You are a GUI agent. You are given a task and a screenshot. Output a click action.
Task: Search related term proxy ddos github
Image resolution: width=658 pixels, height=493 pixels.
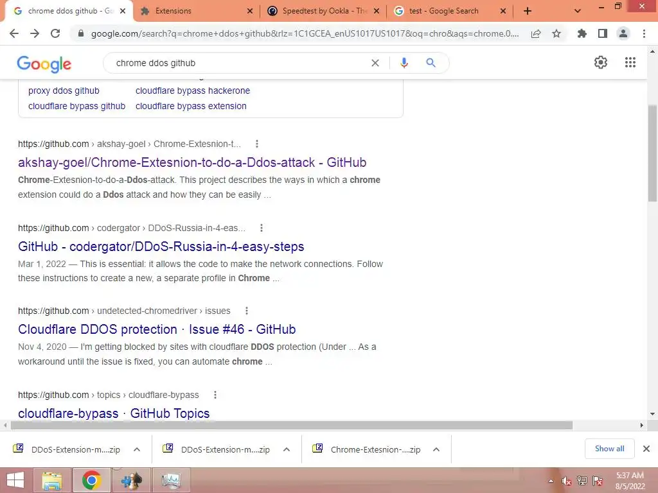tap(64, 91)
